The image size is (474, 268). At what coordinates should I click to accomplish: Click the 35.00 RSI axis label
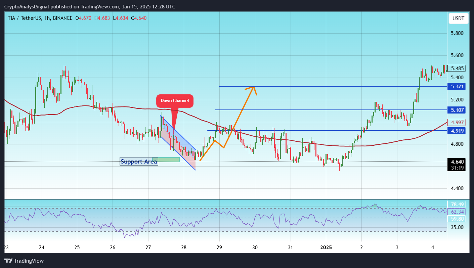coord(458,227)
